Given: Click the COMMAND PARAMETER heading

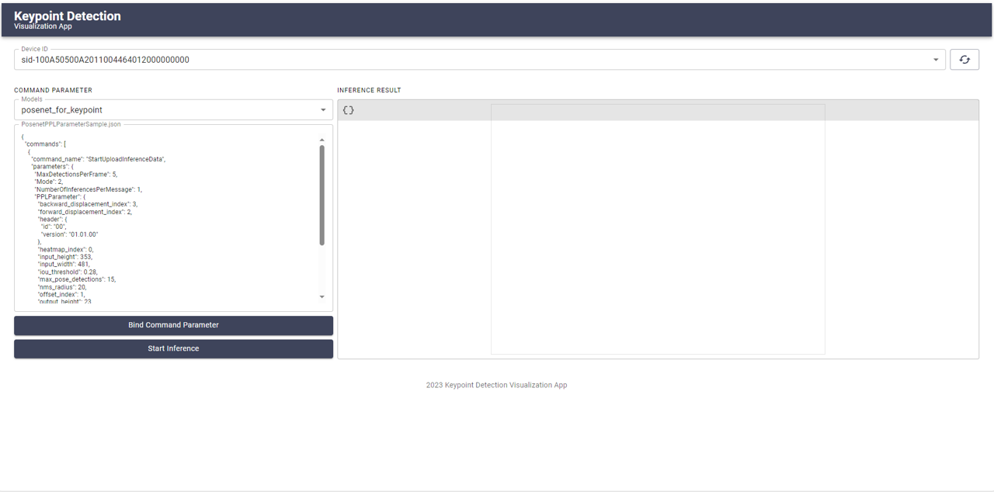Looking at the screenshot, I should 53,90.
